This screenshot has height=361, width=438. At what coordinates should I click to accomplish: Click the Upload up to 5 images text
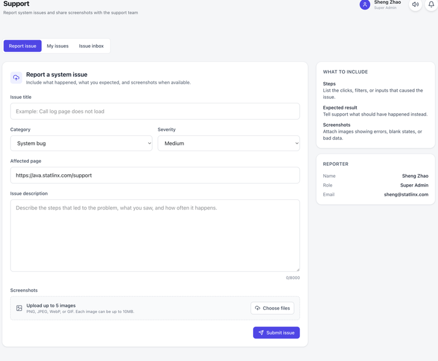click(x=51, y=306)
